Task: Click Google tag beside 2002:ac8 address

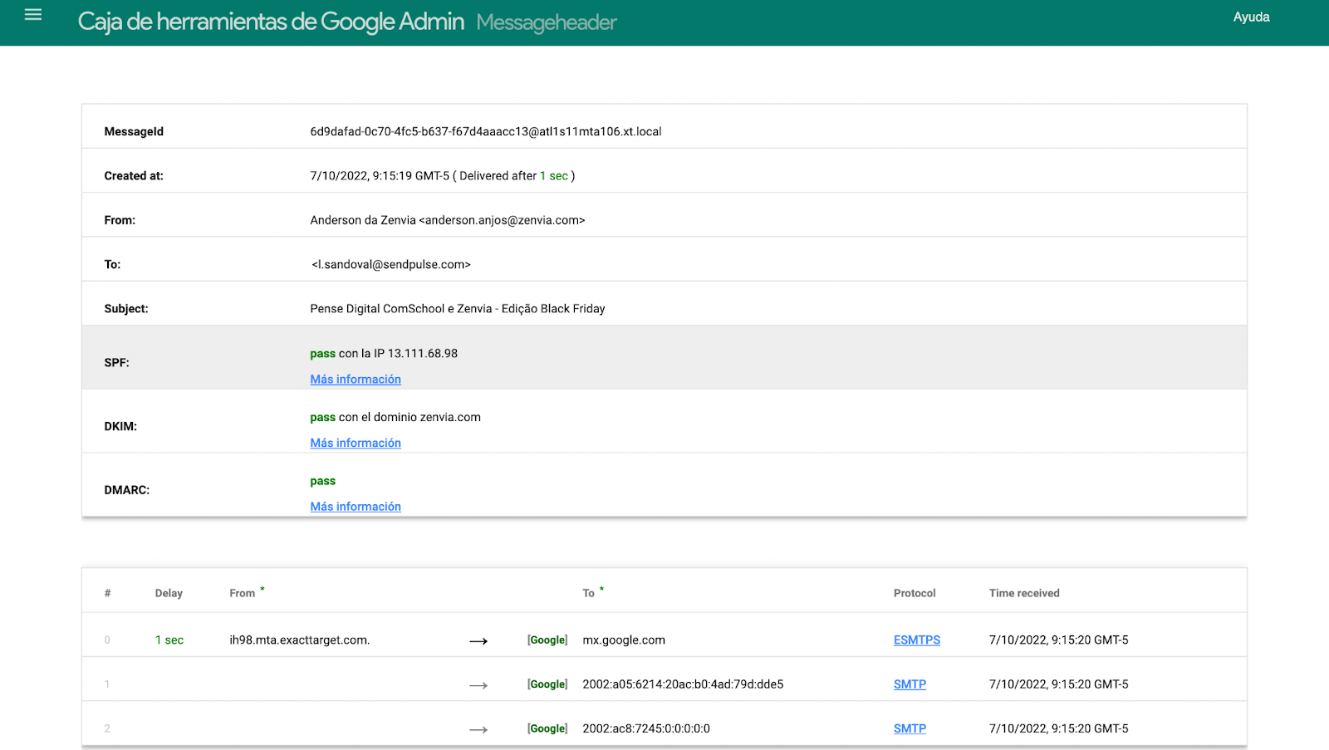Action: pyautogui.click(x=547, y=728)
